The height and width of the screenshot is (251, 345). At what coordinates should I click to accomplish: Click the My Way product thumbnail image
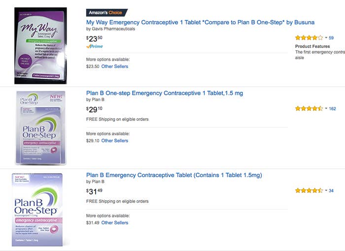click(x=40, y=45)
